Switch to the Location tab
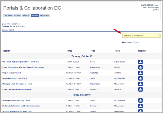This screenshot has width=163, height=113. point(17,15)
